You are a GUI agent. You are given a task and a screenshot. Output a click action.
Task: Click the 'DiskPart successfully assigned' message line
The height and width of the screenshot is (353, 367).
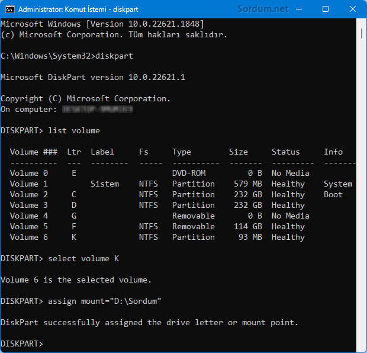(x=149, y=323)
